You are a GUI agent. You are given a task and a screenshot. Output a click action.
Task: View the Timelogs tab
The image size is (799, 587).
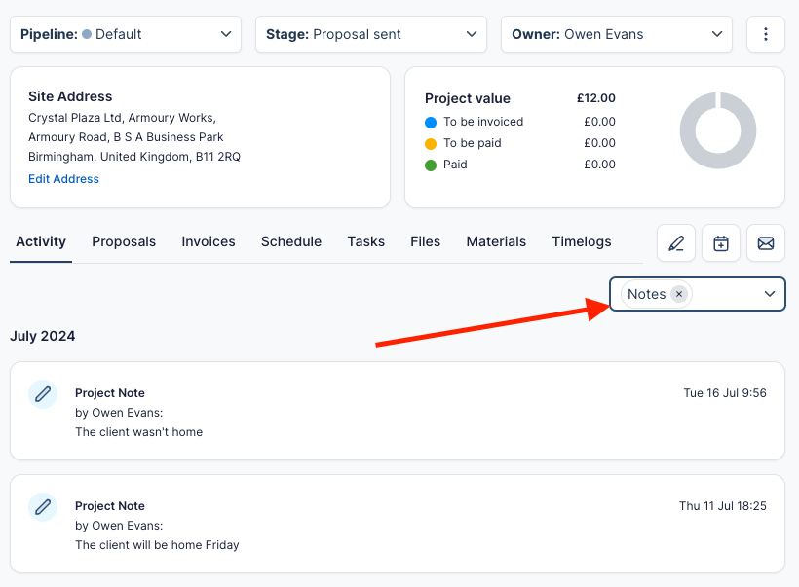(582, 241)
